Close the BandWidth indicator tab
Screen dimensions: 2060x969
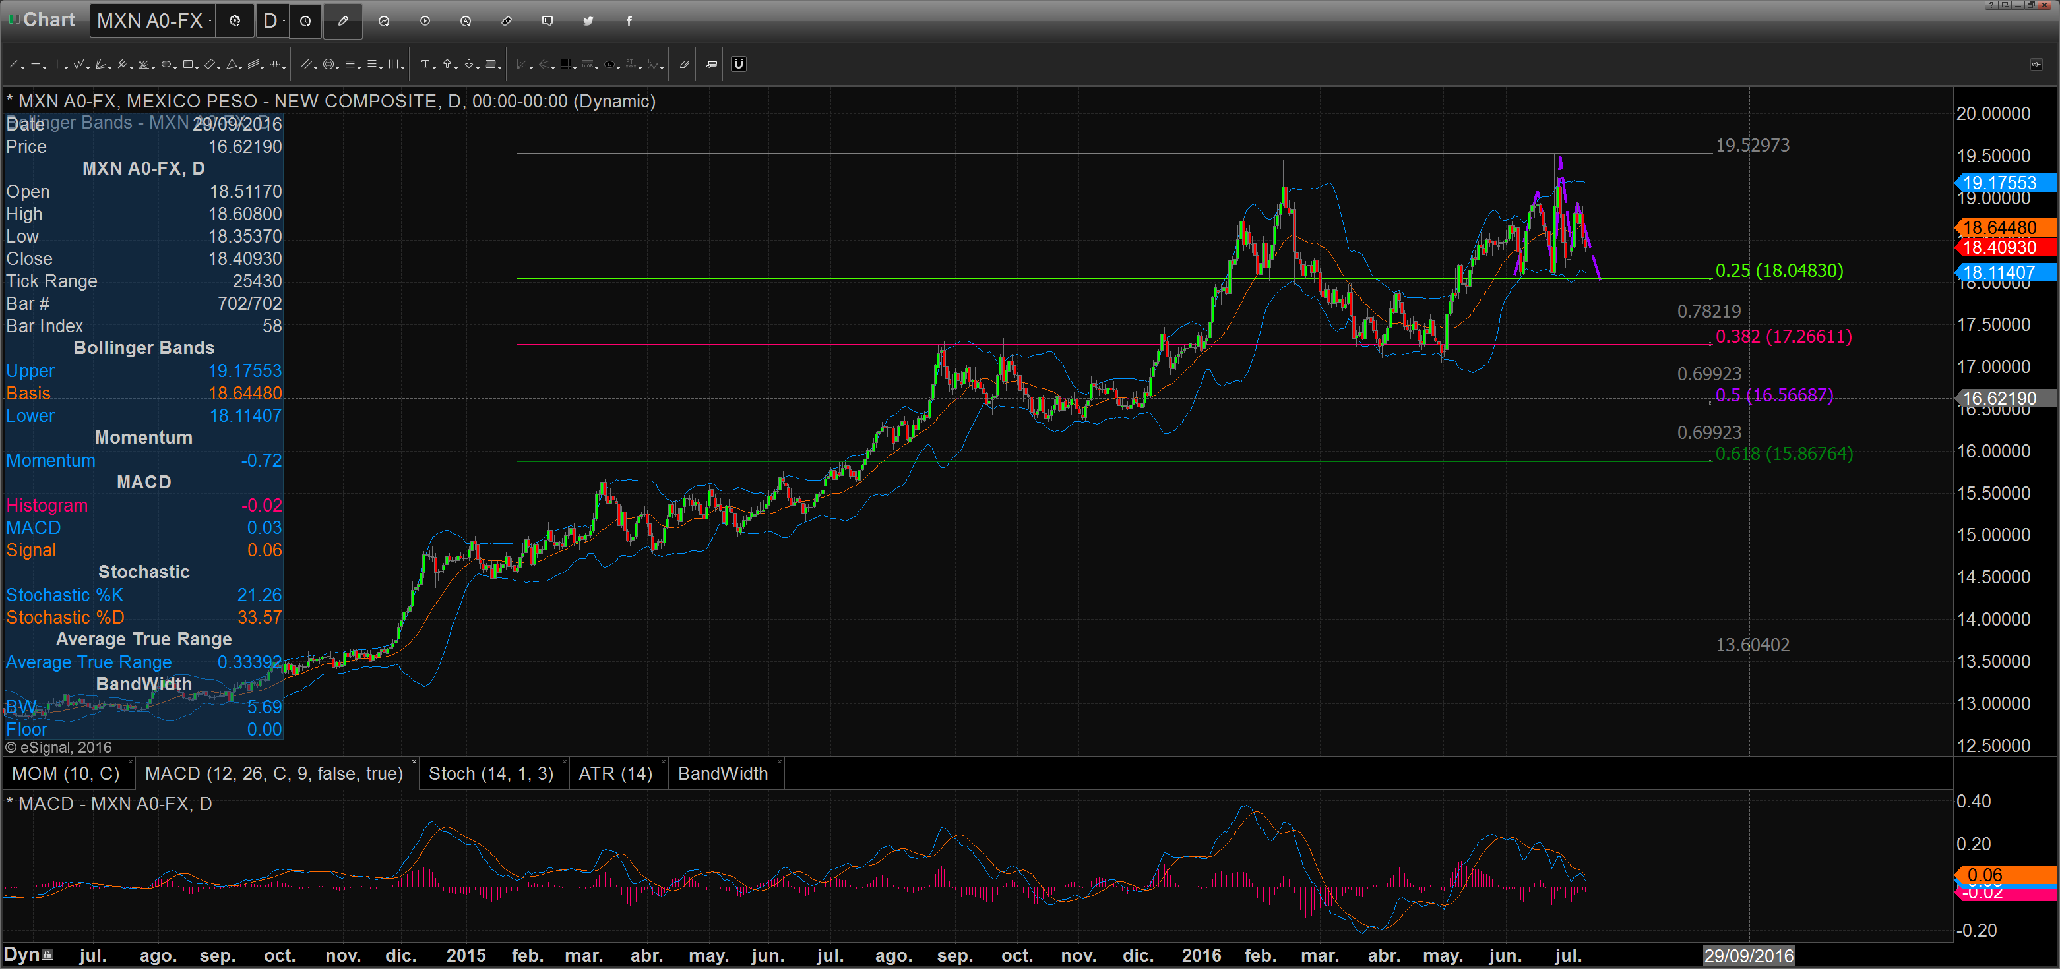pos(780,762)
